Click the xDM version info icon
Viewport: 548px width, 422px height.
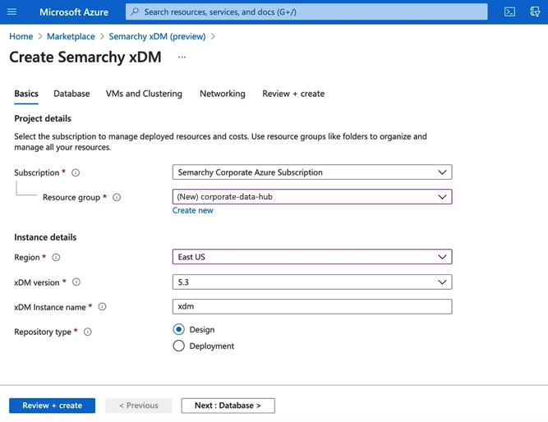tap(76, 282)
